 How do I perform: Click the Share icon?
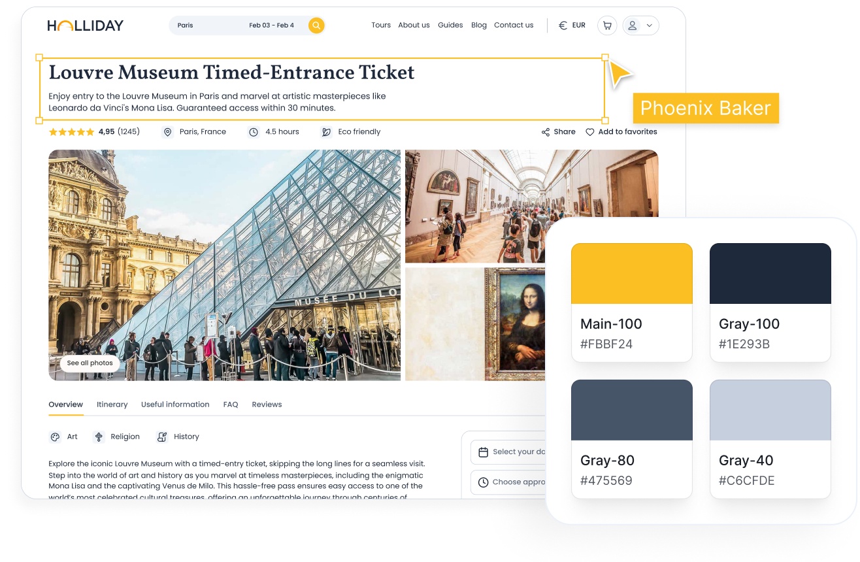pos(546,132)
